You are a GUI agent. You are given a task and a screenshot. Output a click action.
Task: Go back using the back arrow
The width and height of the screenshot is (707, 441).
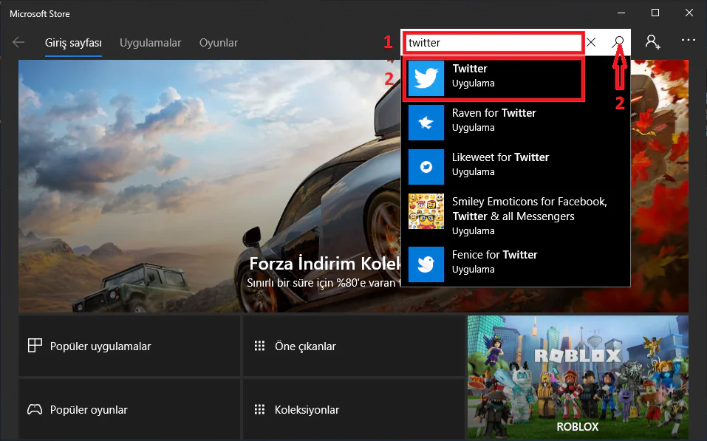point(18,43)
